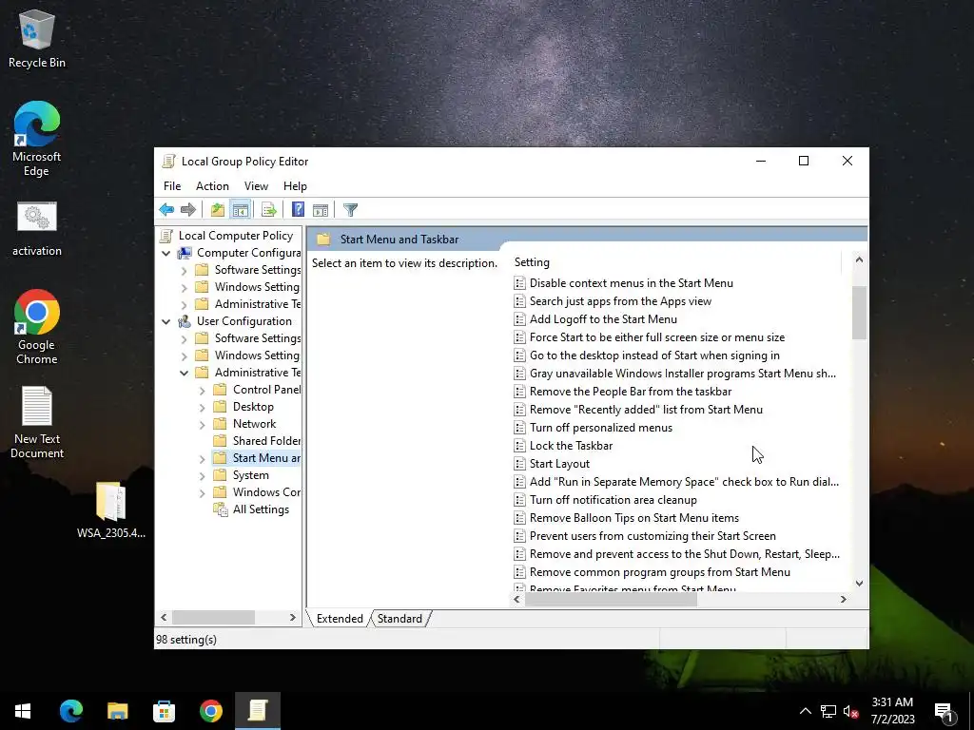The image size is (974, 730).
Task: Open Edge from the taskbar
Action: pyautogui.click(x=70, y=711)
